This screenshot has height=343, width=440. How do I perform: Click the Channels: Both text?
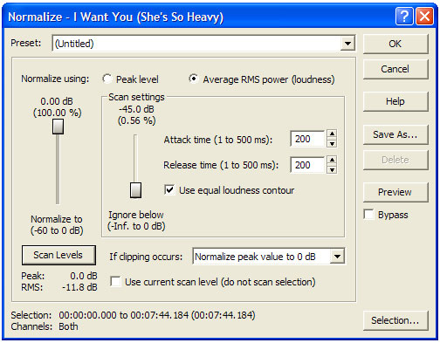pos(45,326)
